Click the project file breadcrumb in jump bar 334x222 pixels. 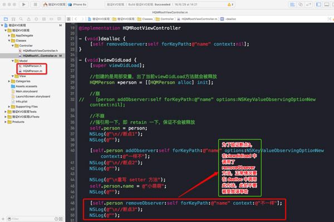[x=99, y=19]
